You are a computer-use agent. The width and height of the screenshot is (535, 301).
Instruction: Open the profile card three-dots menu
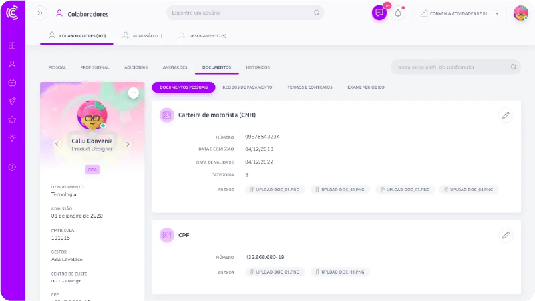pyautogui.click(x=133, y=93)
